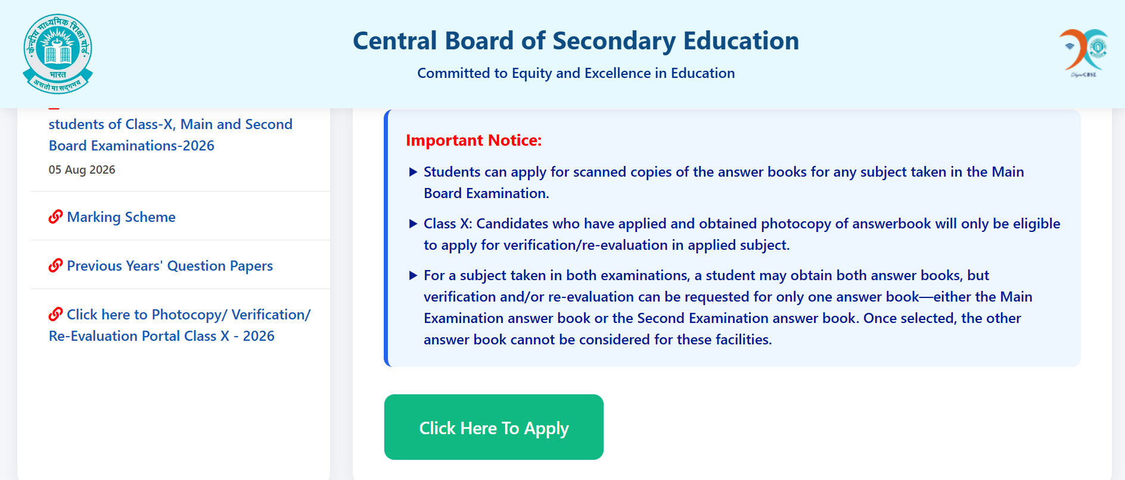Open Photocopy/Verification/Re-Evaluation Portal Class X link
The height and width of the screenshot is (480, 1125).
coord(179,325)
